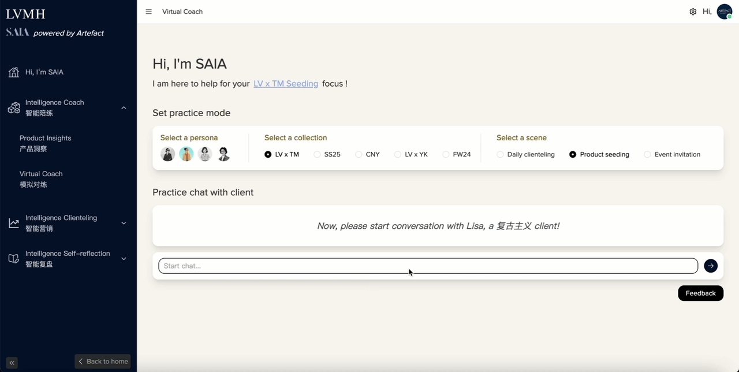Select the LV x YK collection
The image size is (739, 372).
pyautogui.click(x=411, y=154)
